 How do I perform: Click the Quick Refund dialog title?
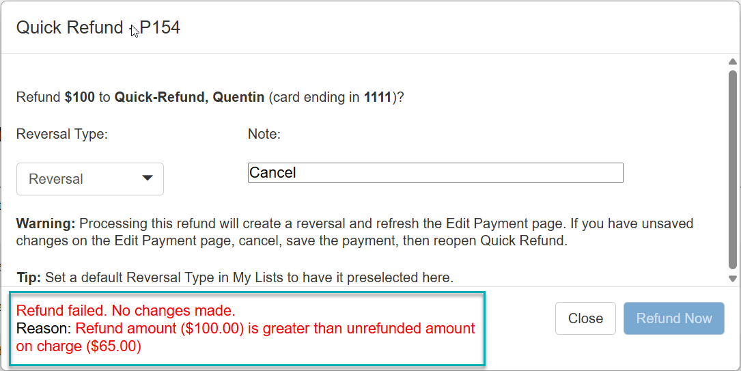98,28
